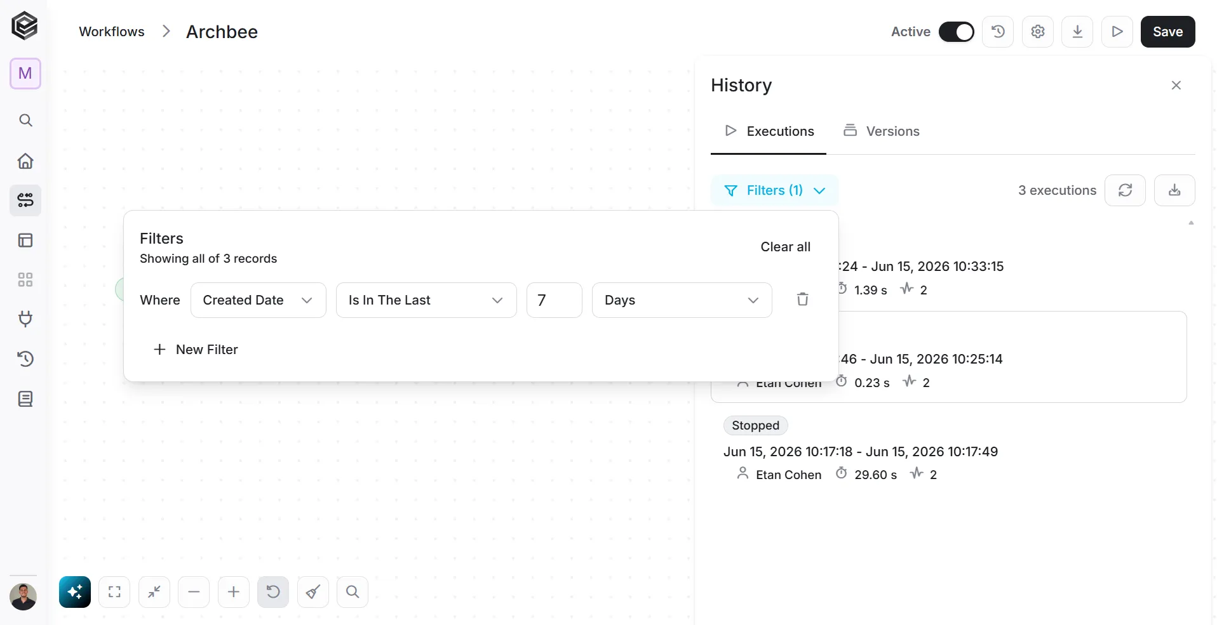Collapse the Filters (1) dropdown
1217x625 pixels.
775,190
